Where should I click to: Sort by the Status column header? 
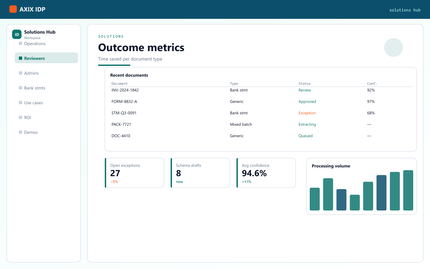305,83
